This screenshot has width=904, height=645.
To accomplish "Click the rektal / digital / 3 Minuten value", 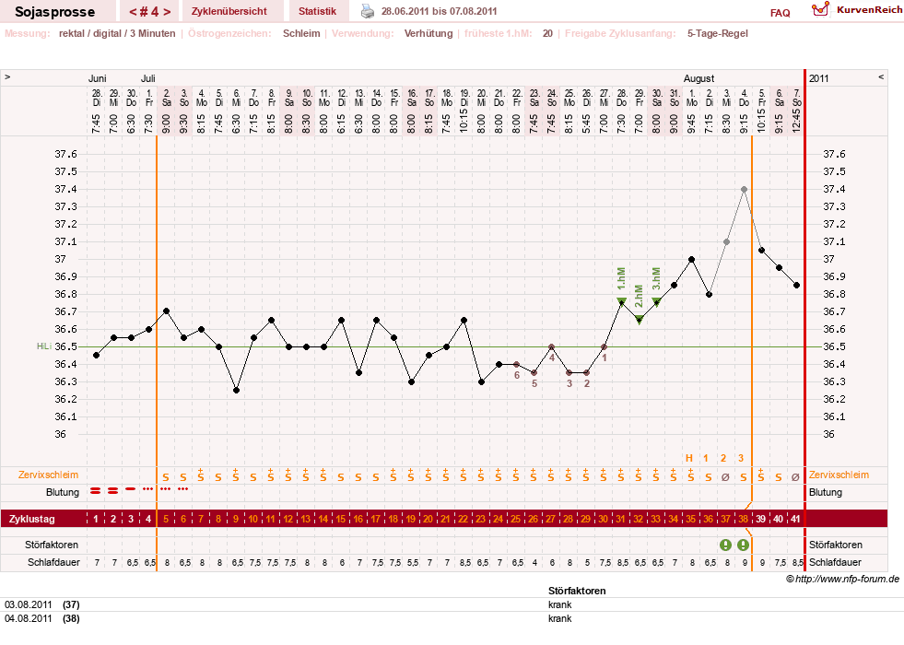I will (x=117, y=33).
